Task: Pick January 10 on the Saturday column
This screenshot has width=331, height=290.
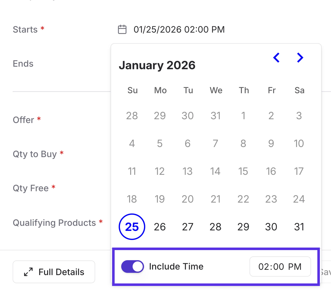Action: pyautogui.click(x=299, y=143)
